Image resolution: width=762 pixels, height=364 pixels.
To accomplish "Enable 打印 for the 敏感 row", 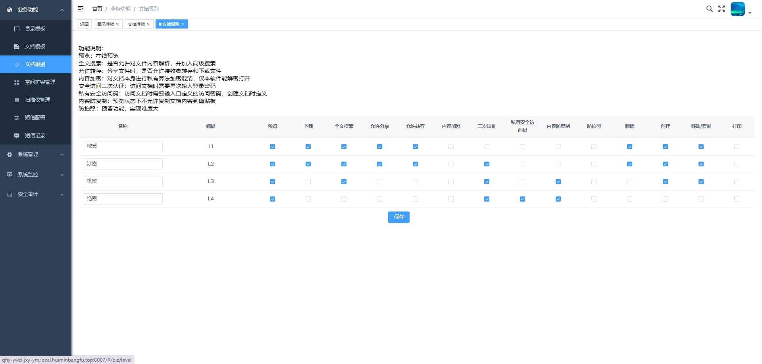I will (x=737, y=147).
